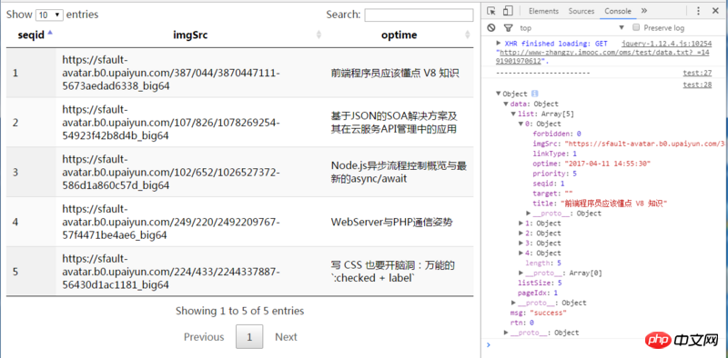This screenshot has width=728, height=358.
Task: Click the imgSrc URL containing 102/652
Action: pos(171,172)
